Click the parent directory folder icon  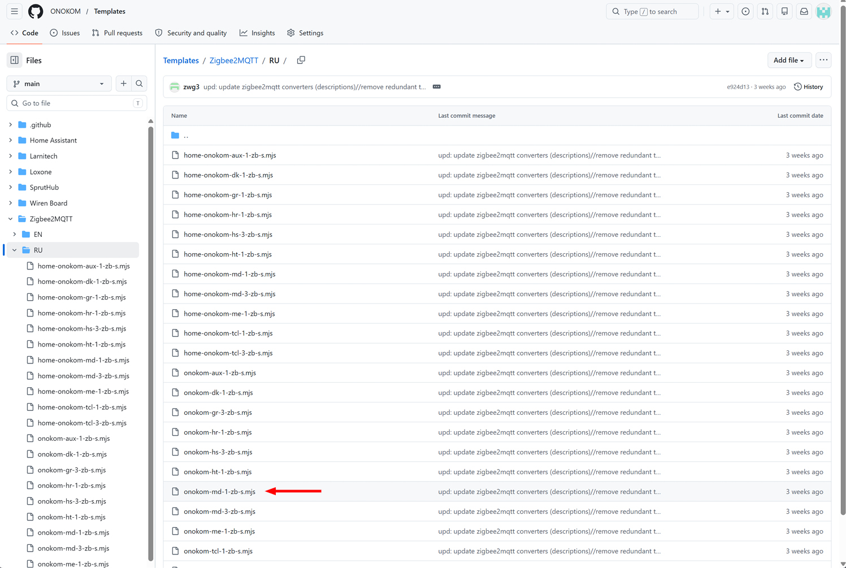(x=175, y=136)
